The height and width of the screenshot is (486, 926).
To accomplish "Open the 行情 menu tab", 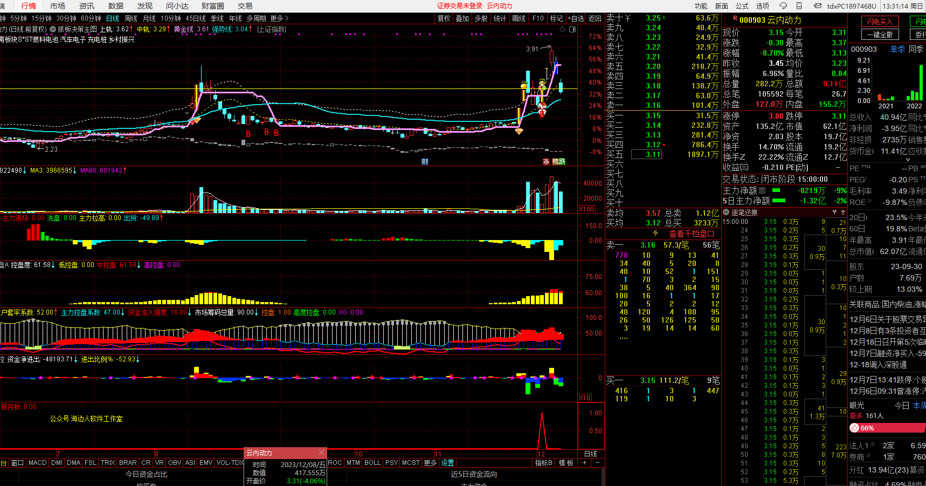I will 29,6.
